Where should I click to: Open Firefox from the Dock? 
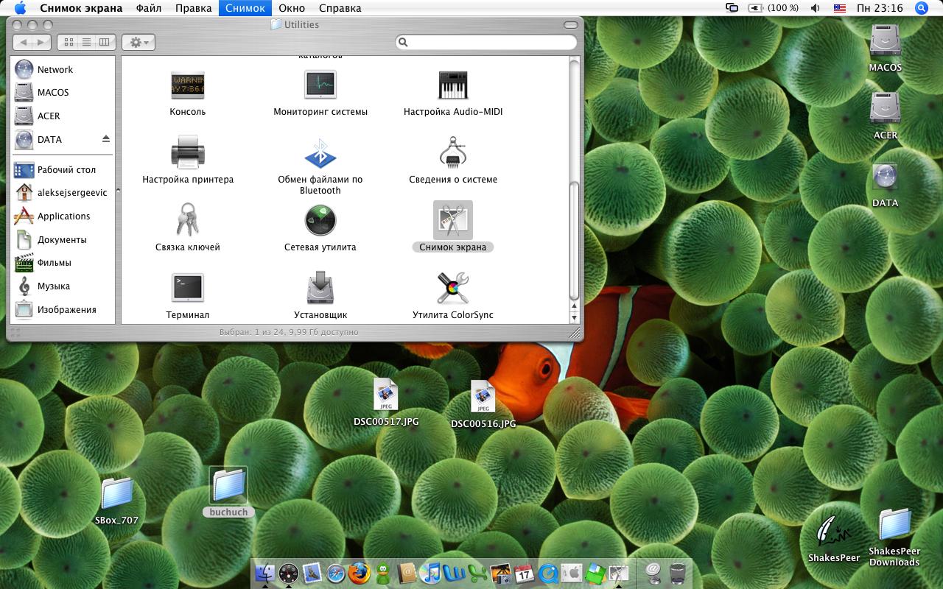tap(360, 573)
